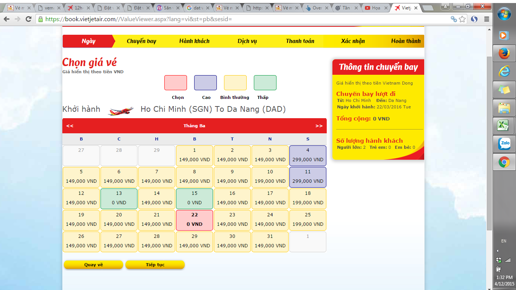Open Zalo from the taskbar

[504, 144]
